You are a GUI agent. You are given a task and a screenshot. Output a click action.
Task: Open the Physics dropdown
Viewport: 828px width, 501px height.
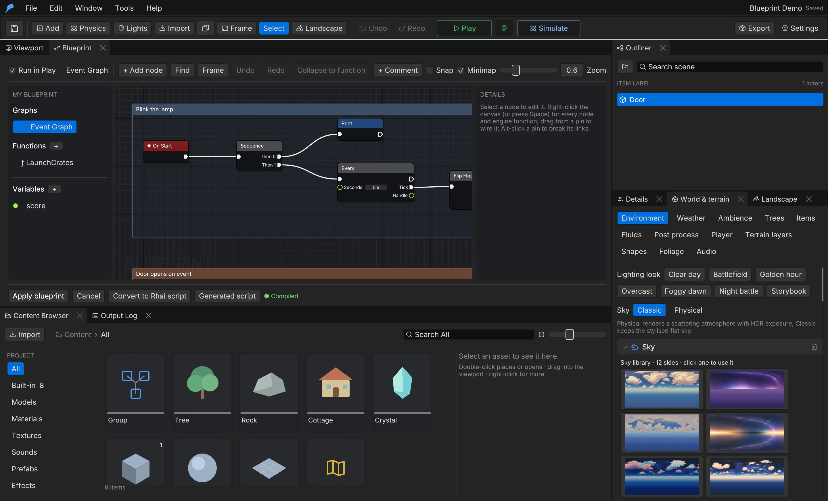[x=88, y=28]
